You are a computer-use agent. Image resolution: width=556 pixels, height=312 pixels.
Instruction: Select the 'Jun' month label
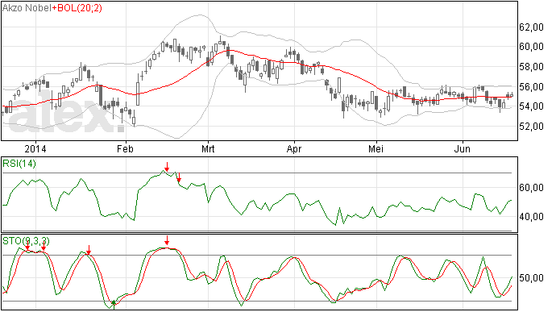[463, 148]
